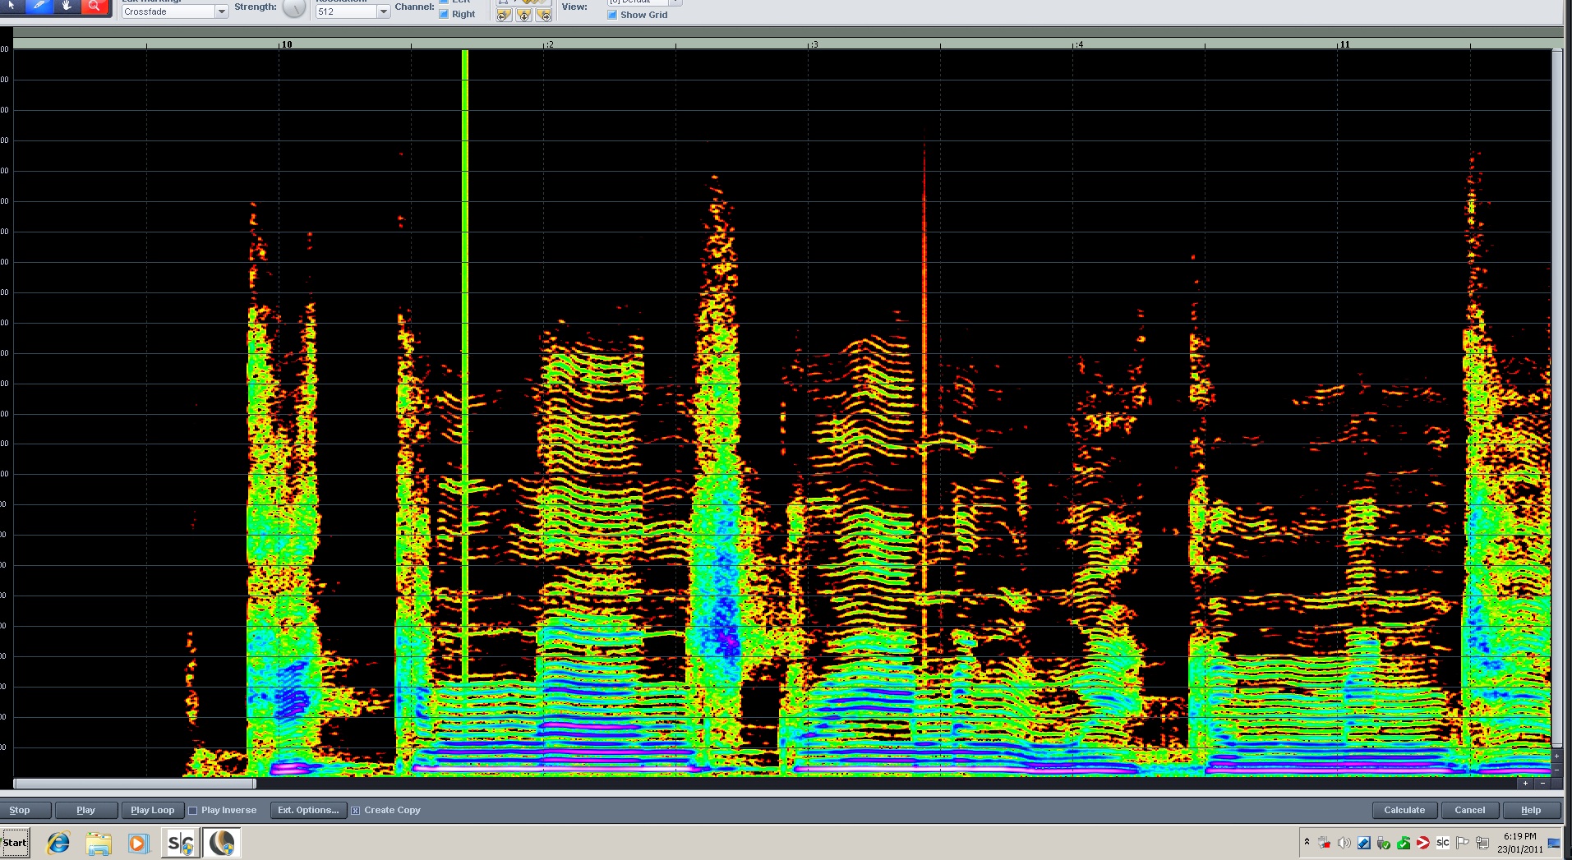Open the Resolution dropdown set to 512

tap(350, 11)
